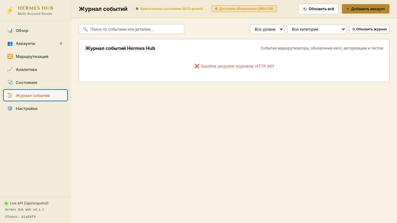Click the search magnifier icon
The width and height of the screenshot is (397, 223).
pos(85,29)
